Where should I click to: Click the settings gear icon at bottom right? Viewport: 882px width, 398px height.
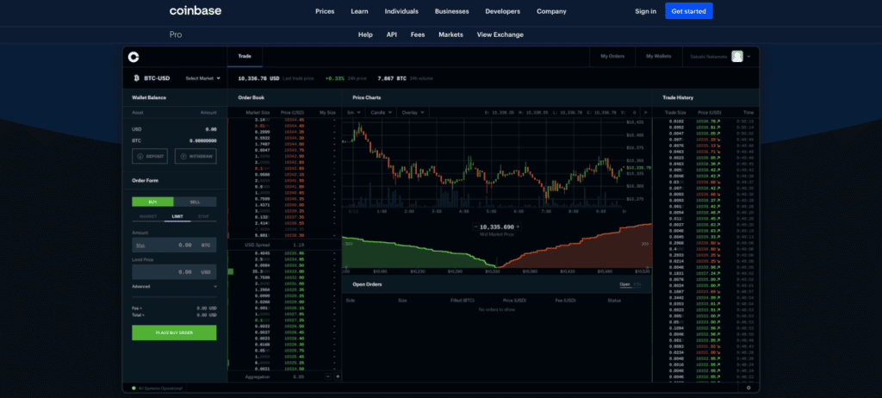[x=748, y=388]
